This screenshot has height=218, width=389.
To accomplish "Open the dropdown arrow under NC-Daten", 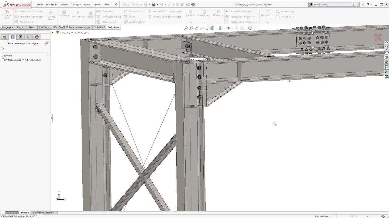I will coord(218,22).
